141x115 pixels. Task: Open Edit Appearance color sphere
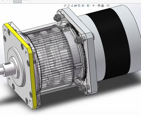coord(99,5)
